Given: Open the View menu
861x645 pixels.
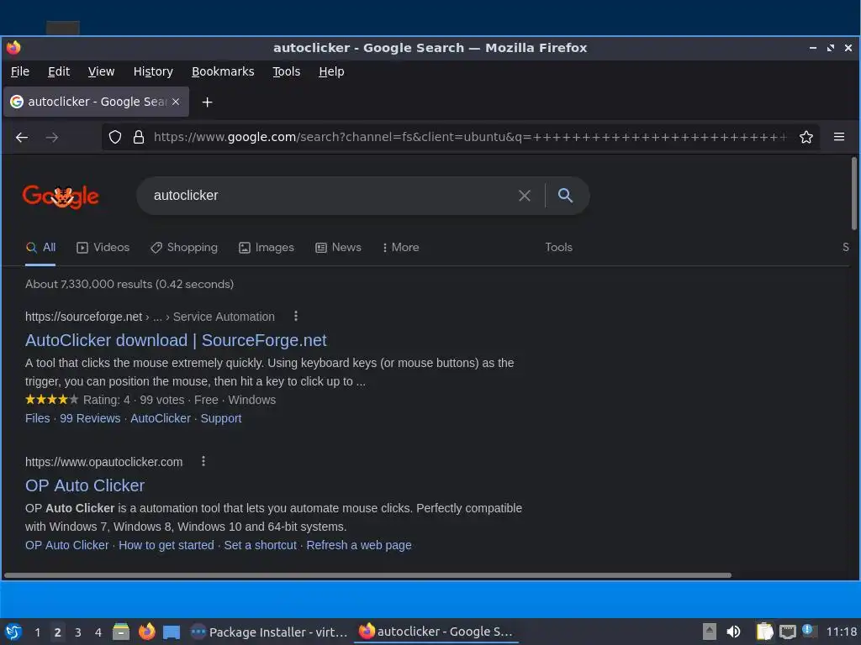Looking at the screenshot, I should [101, 71].
